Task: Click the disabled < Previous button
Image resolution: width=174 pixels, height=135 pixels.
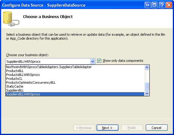Action: tap(84, 128)
